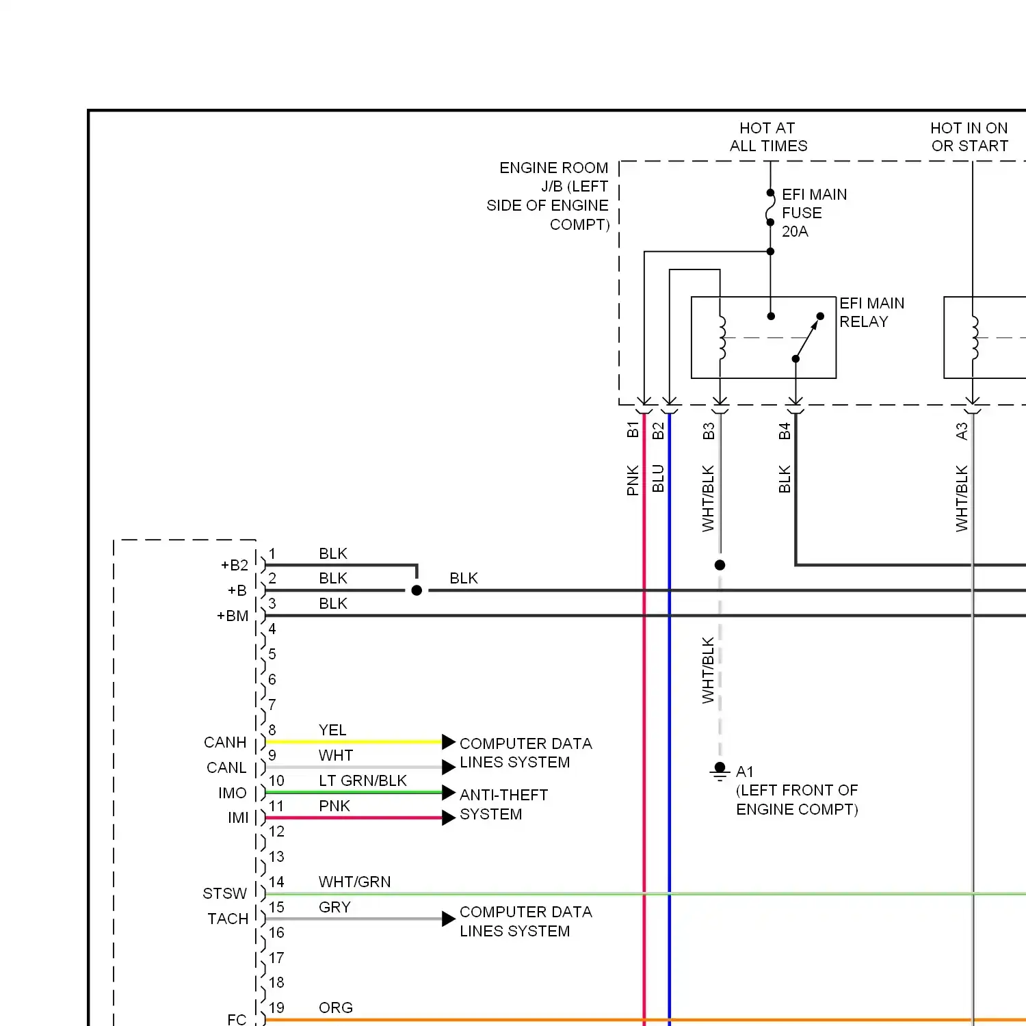Select the vertical BLU wire label
Screen dimensions: 1026x1026
pyautogui.click(x=658, y=478)
